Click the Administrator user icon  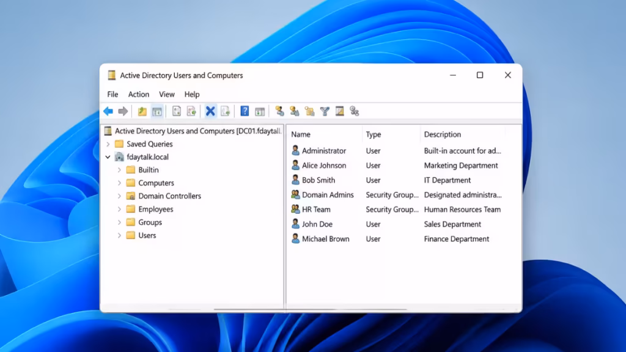(x=295, y=150)
